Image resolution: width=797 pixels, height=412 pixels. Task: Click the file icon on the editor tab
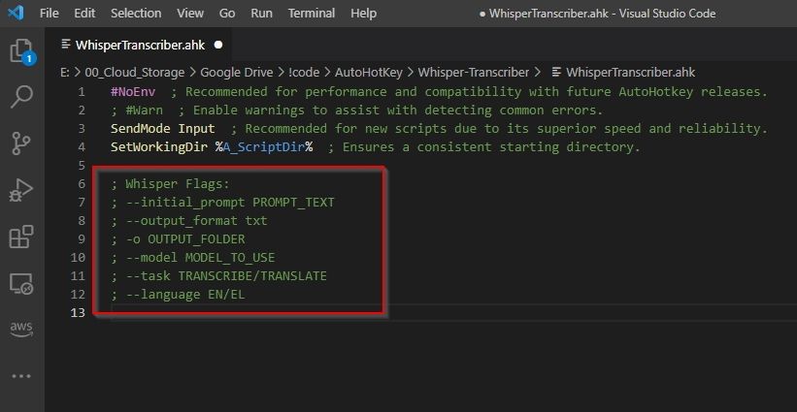pyautogui.click(x=66, y=45)
